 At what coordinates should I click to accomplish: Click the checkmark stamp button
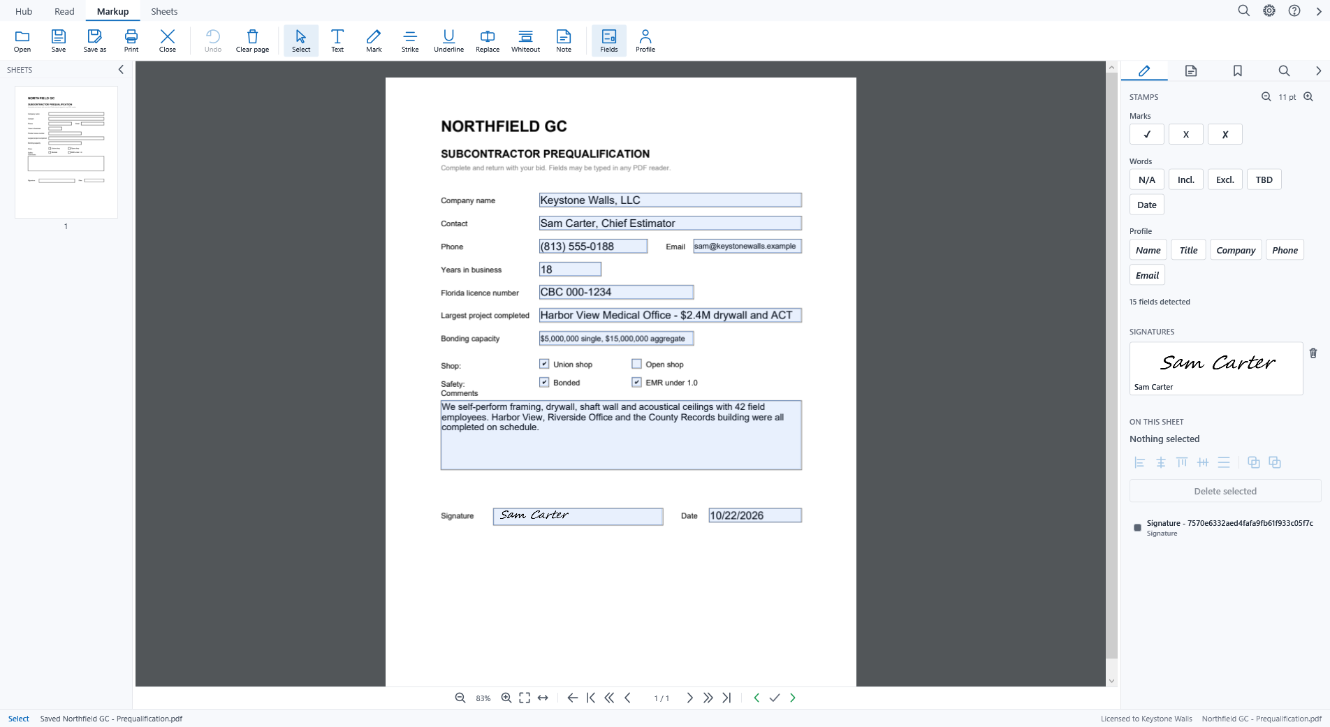1147,134
